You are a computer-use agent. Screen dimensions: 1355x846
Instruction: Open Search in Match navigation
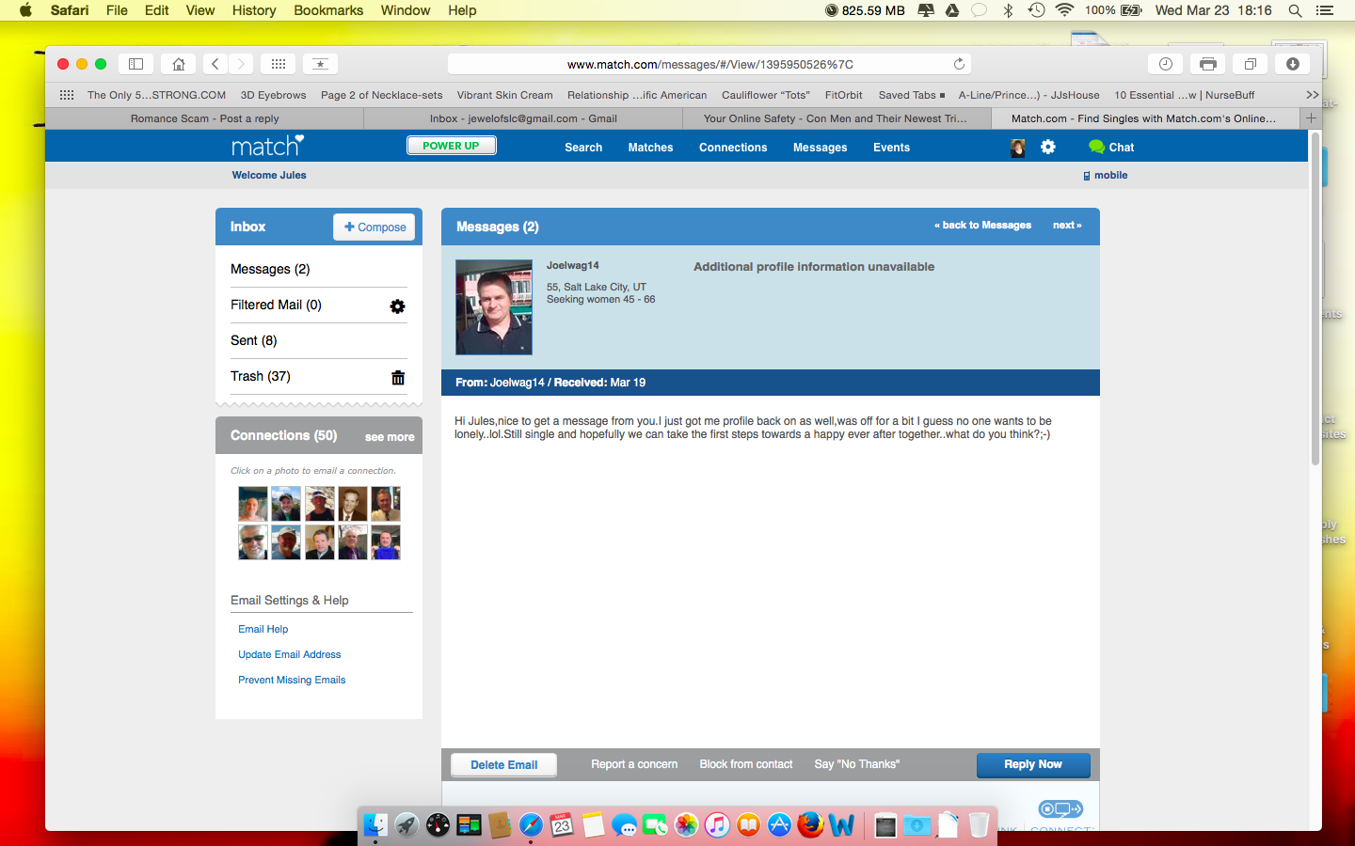(x=583, y=148)
